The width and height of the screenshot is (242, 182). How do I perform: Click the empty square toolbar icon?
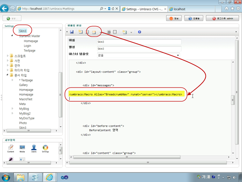coord(115,32)
